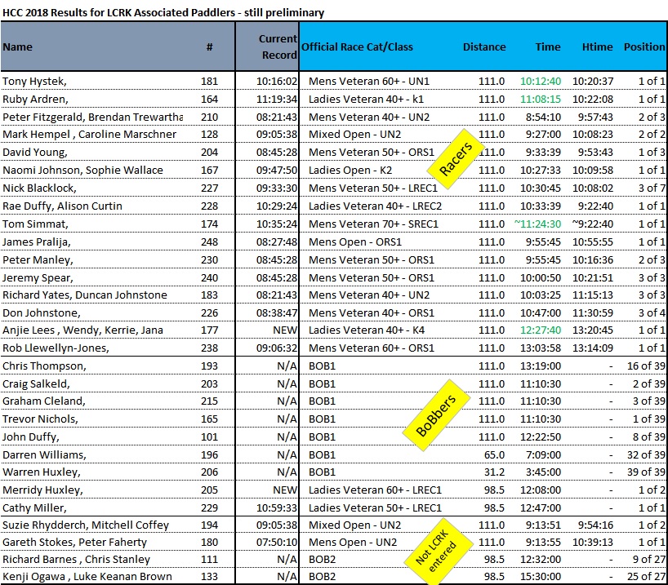Click 'Richard Yates, Duncan Johnstone' cell
Image resolution: width=668 pixels, height=585 pixels.
click(x=85, y=295)
